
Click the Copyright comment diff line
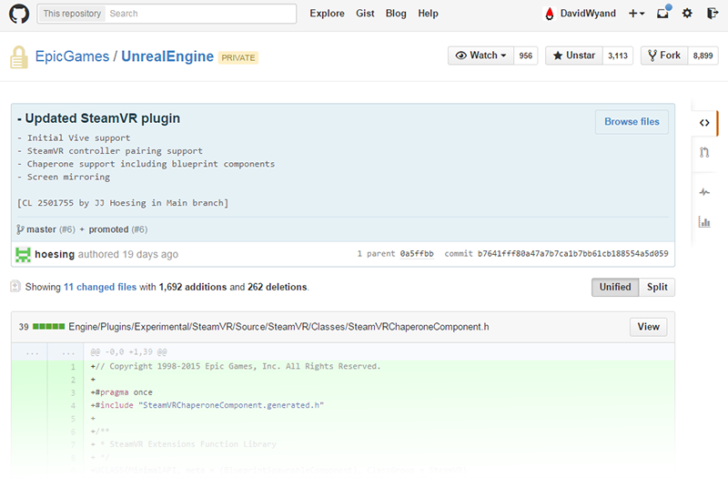tap(236, 367)
